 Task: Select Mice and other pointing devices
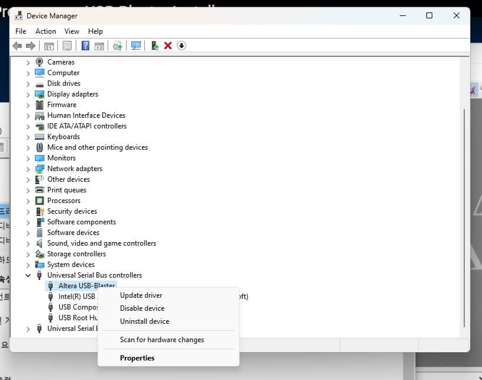click(x=98, y=147)
